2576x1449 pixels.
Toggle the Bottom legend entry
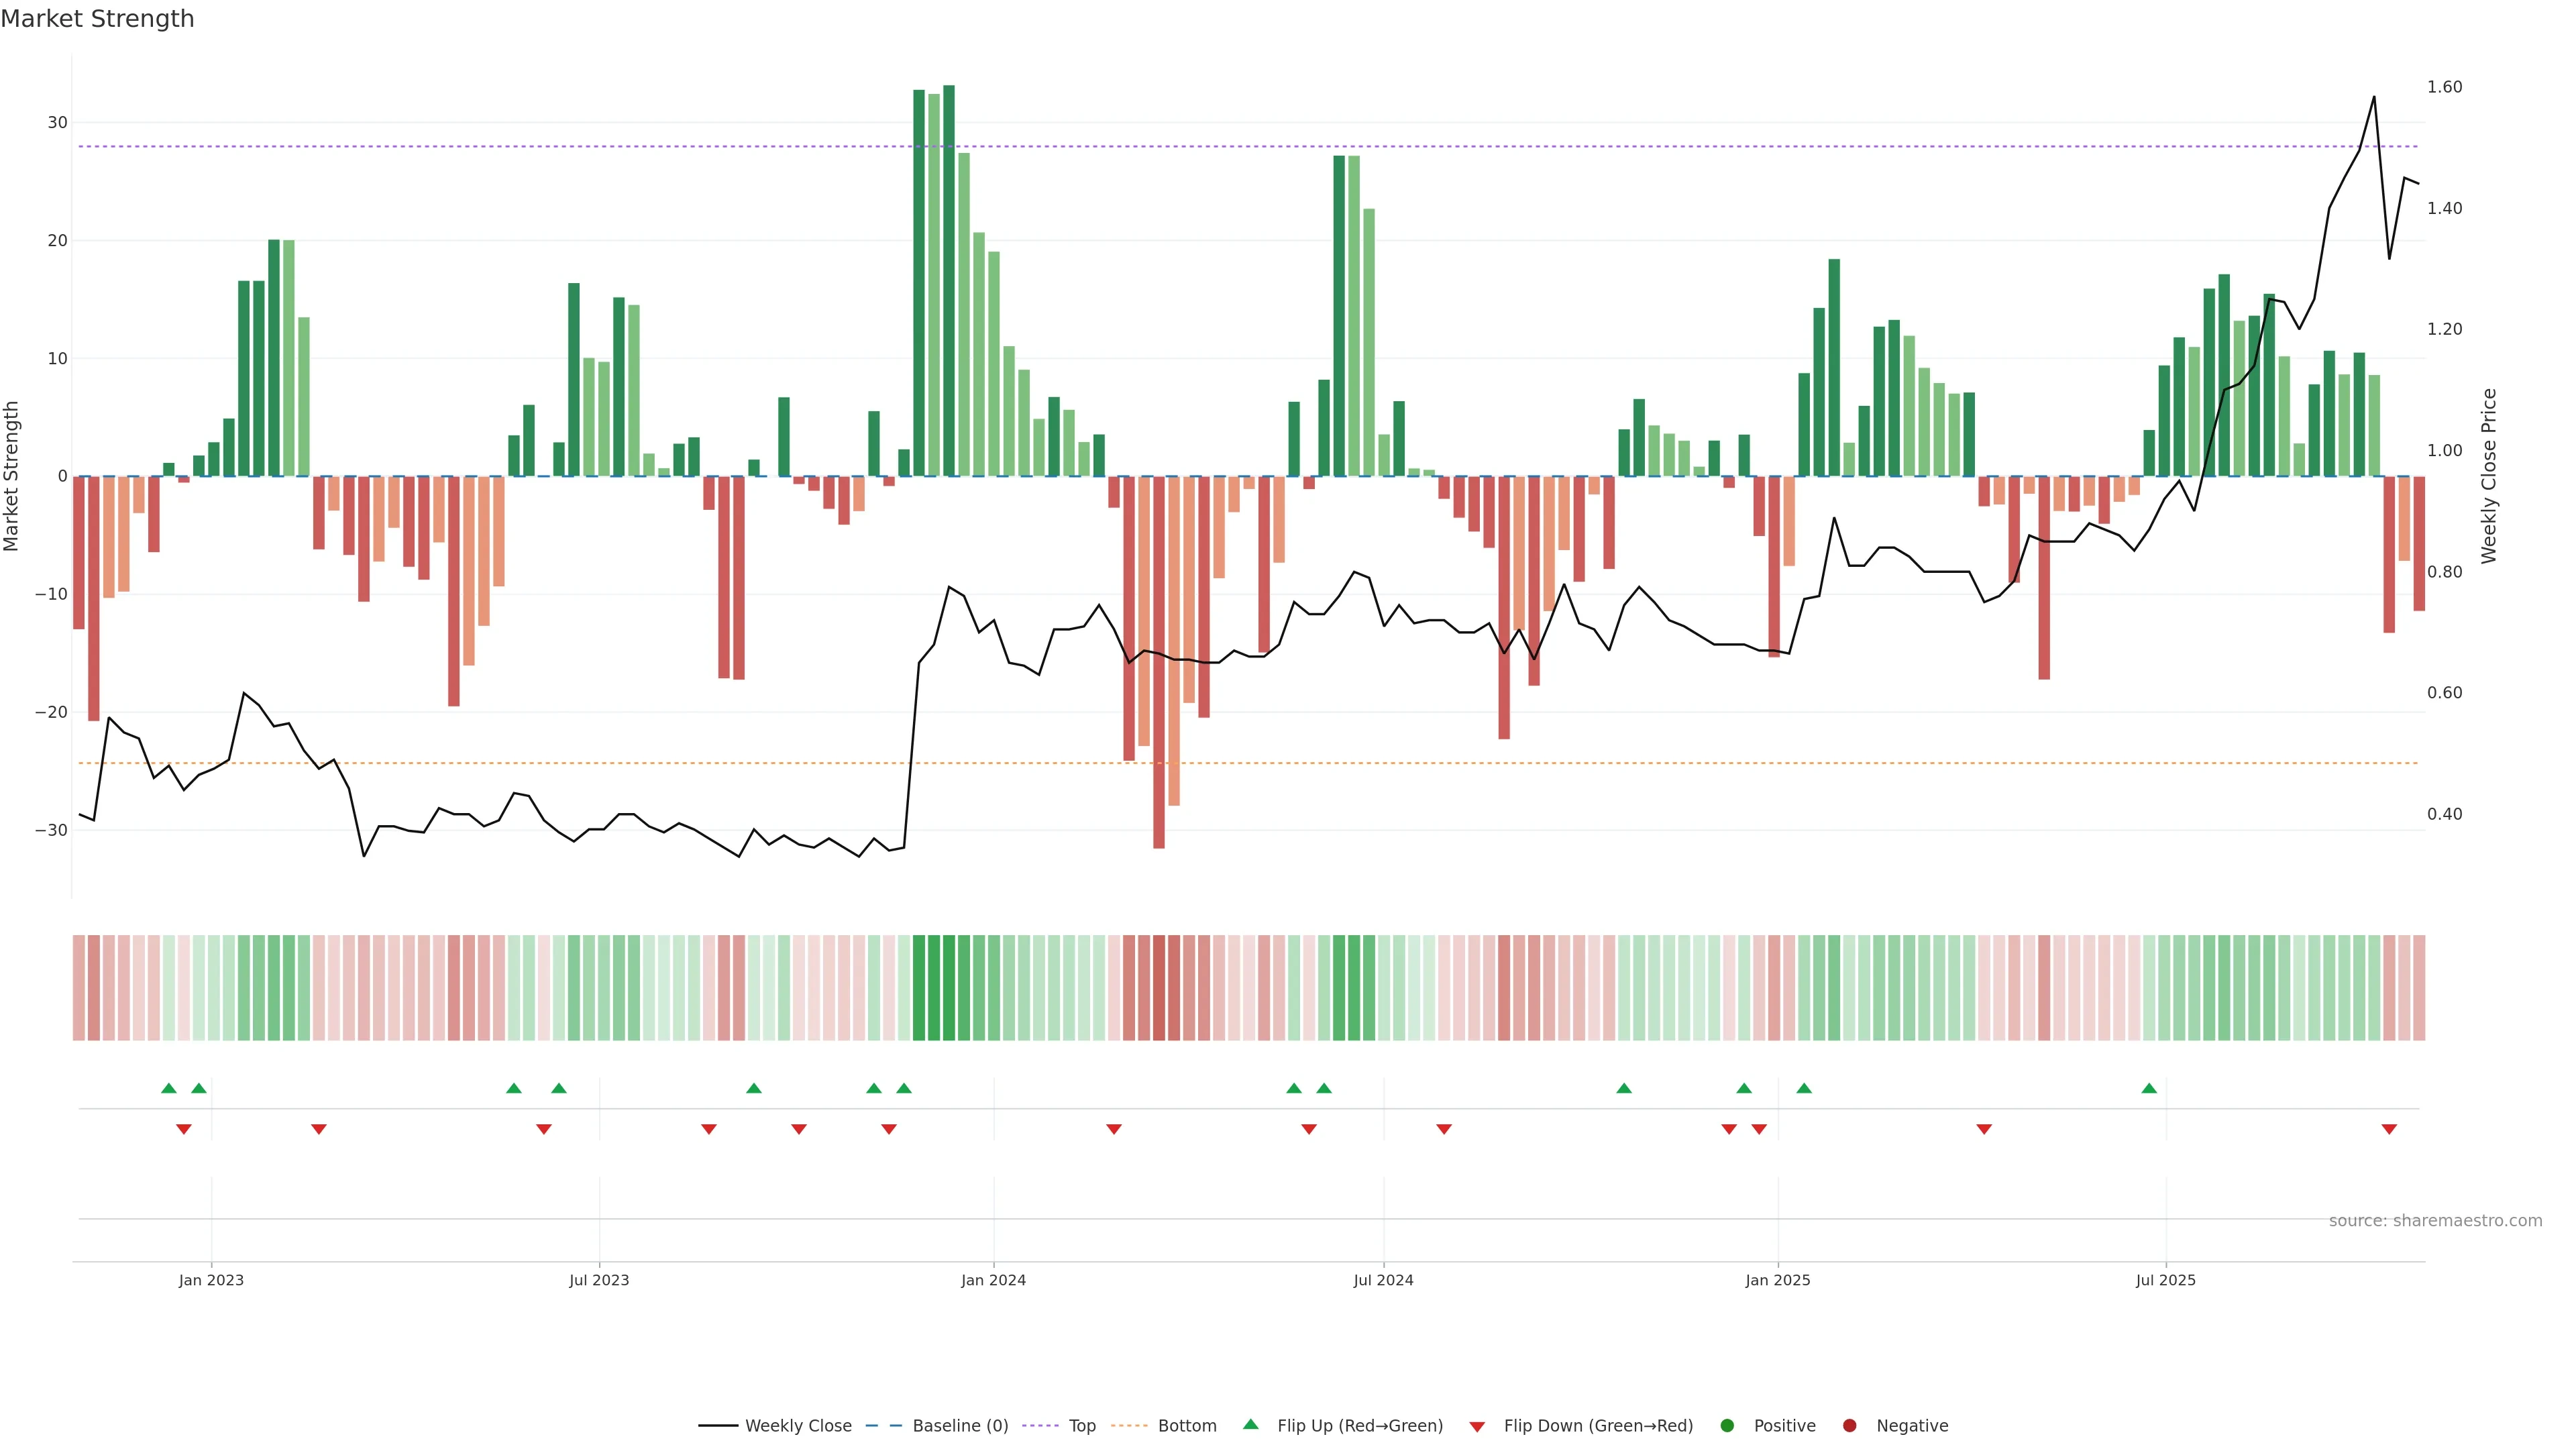1187,1426
